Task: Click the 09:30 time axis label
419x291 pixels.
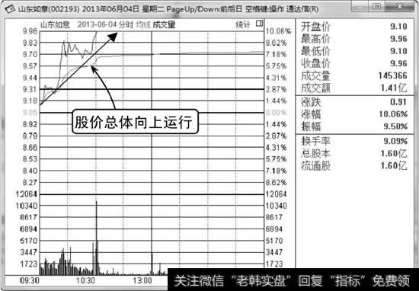Action: 30,280
